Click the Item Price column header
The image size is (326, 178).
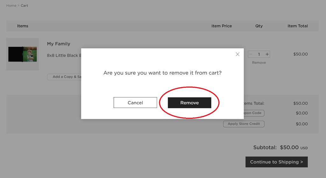coord(222,26)
